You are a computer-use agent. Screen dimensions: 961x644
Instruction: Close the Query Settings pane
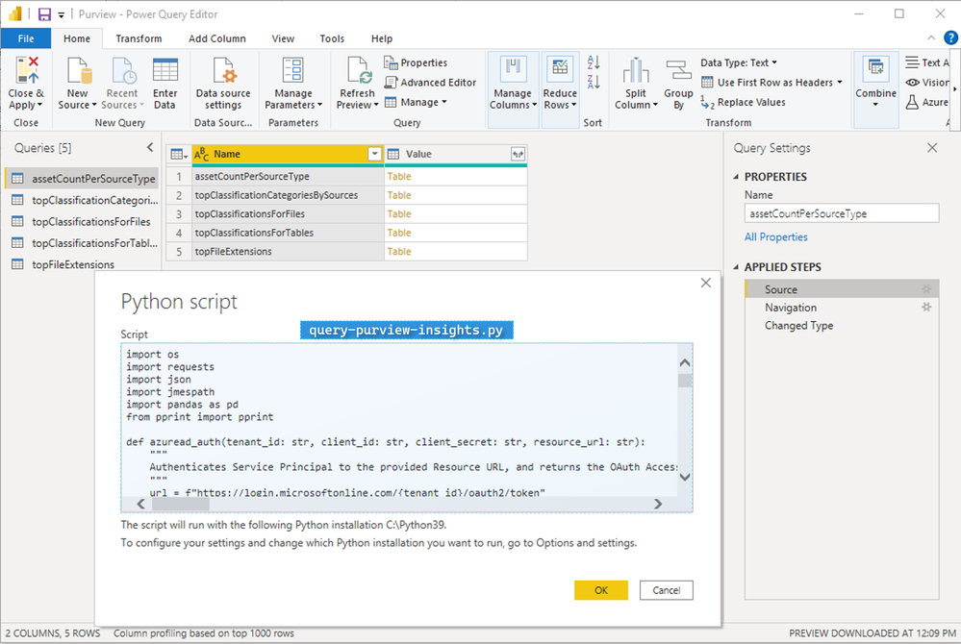pos(932,147)
